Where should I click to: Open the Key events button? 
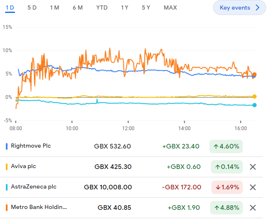pos(239,8)
